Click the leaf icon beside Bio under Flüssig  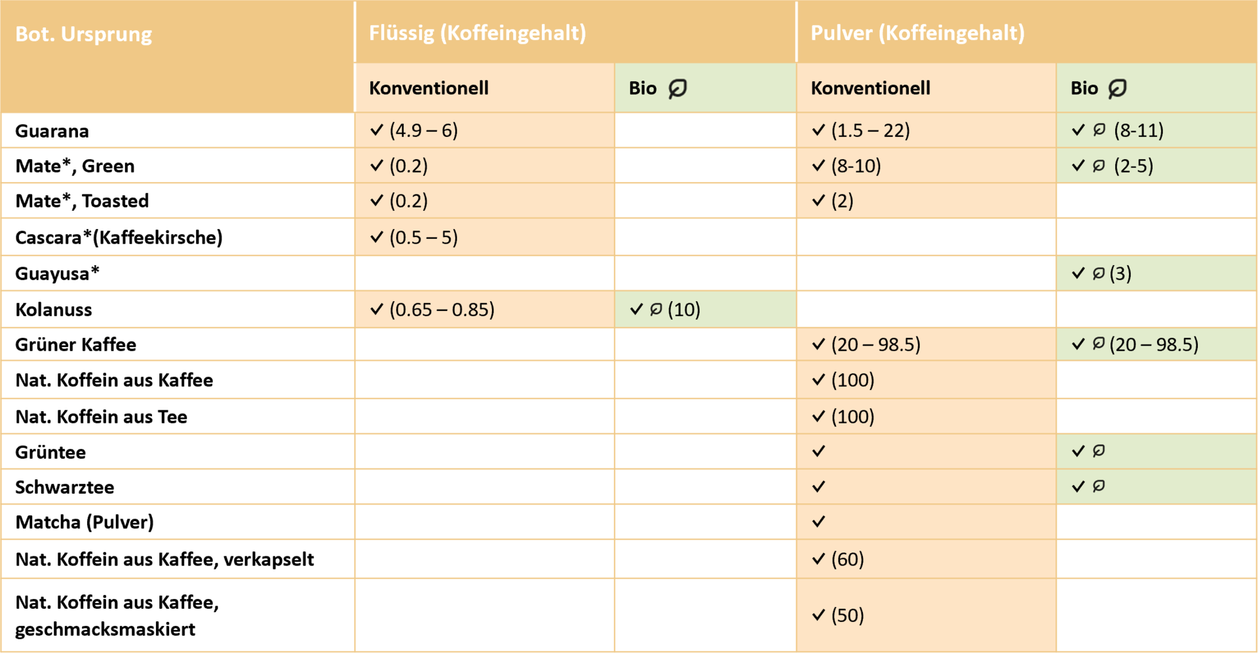pos(677,88)
